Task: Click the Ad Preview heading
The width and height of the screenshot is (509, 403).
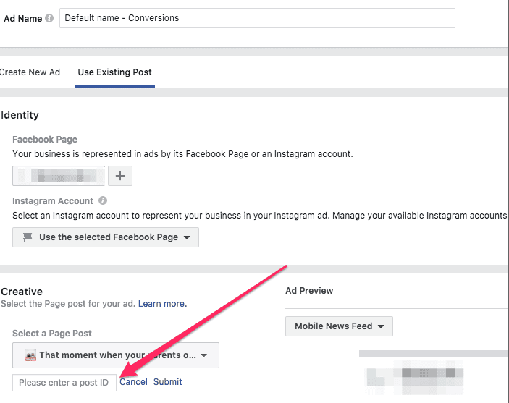Action: pyautogui.click(x=309, y=290)
